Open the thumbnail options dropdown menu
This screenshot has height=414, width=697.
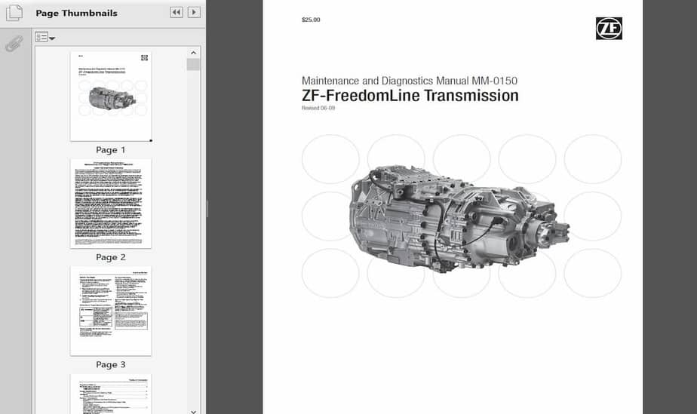pos(45,38)
